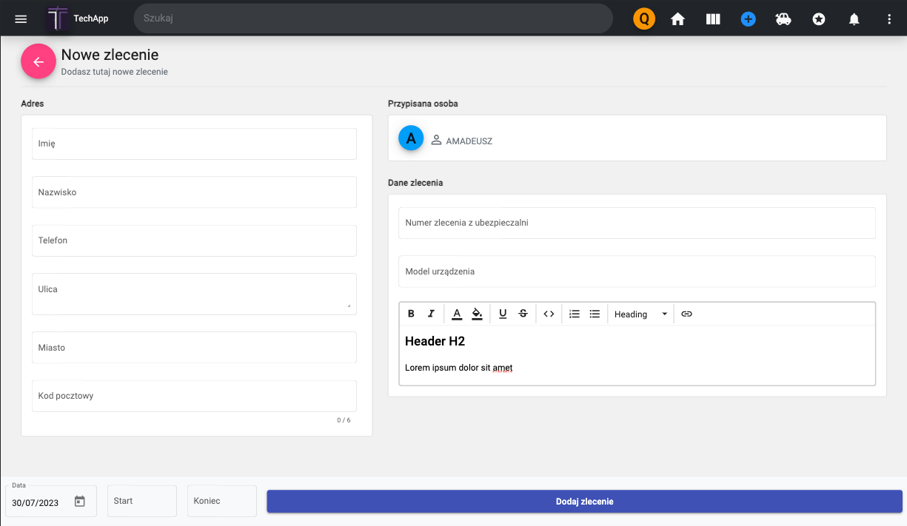Toggle strikethrough formatting
The height and width of the screenshot is (526, 907).
click(523, 314)
